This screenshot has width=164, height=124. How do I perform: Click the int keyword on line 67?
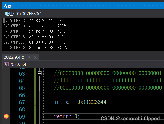click(58, 102)
